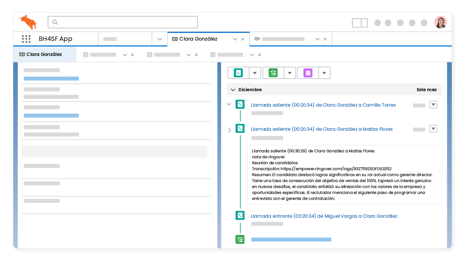Click the phone icon on Camilla Torres call
The height and width of the screenshot is (261, 465).
240,104
